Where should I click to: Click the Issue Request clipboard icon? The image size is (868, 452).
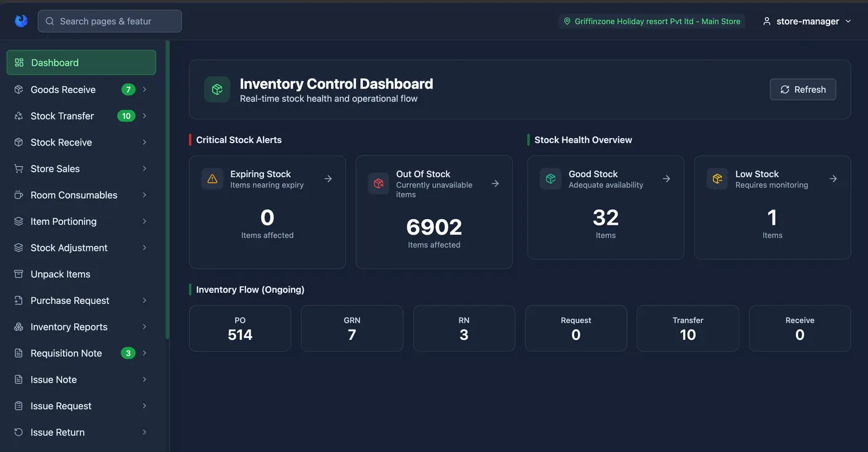(19, 406)
